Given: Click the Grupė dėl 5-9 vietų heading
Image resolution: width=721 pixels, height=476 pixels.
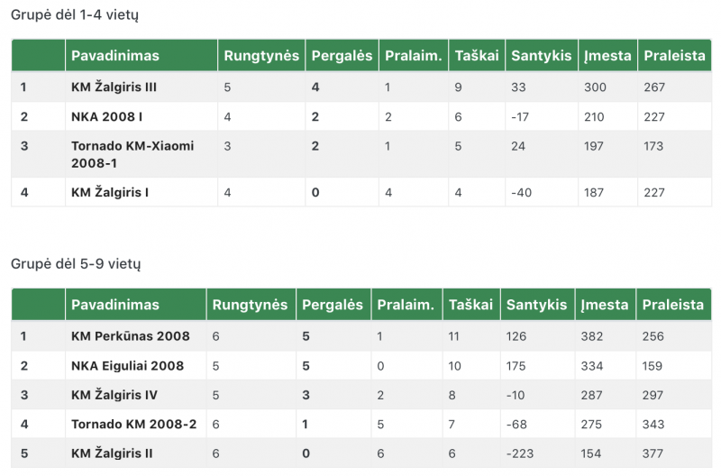Looking at the screenshot, I should (76, 264).
